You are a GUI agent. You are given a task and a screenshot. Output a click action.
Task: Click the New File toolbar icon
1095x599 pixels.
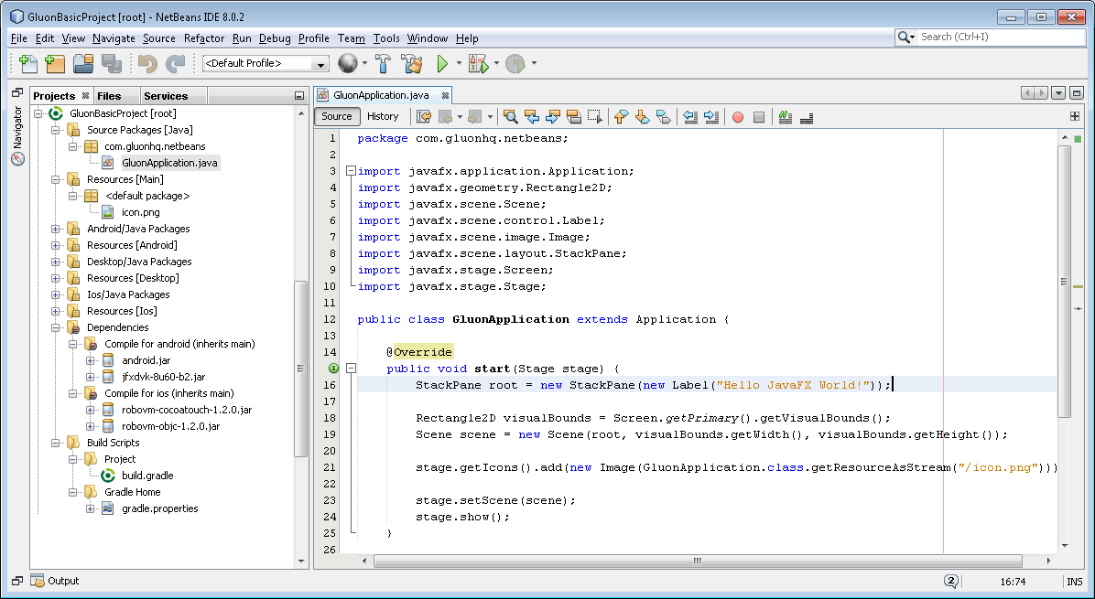(x=28, y=63)
